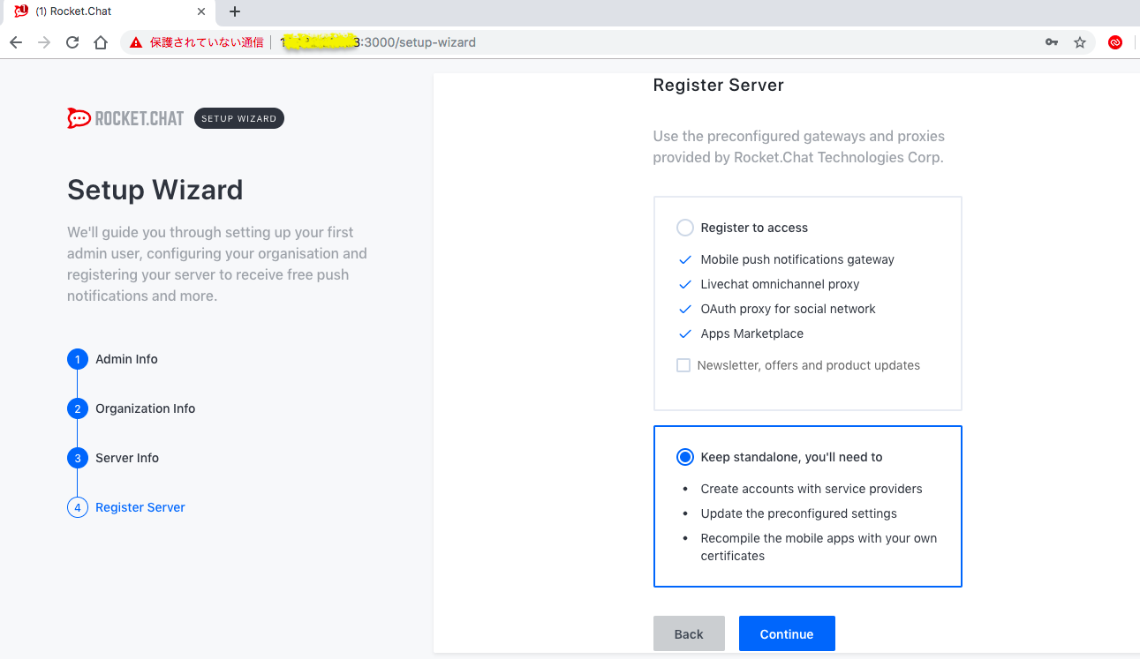
Task: Enable Newsletter, offers and product updates
Action: pos(683,365)
